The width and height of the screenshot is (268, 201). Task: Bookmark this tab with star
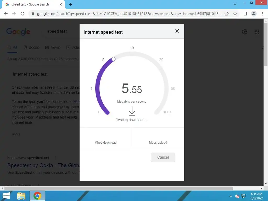click(235, 14)
